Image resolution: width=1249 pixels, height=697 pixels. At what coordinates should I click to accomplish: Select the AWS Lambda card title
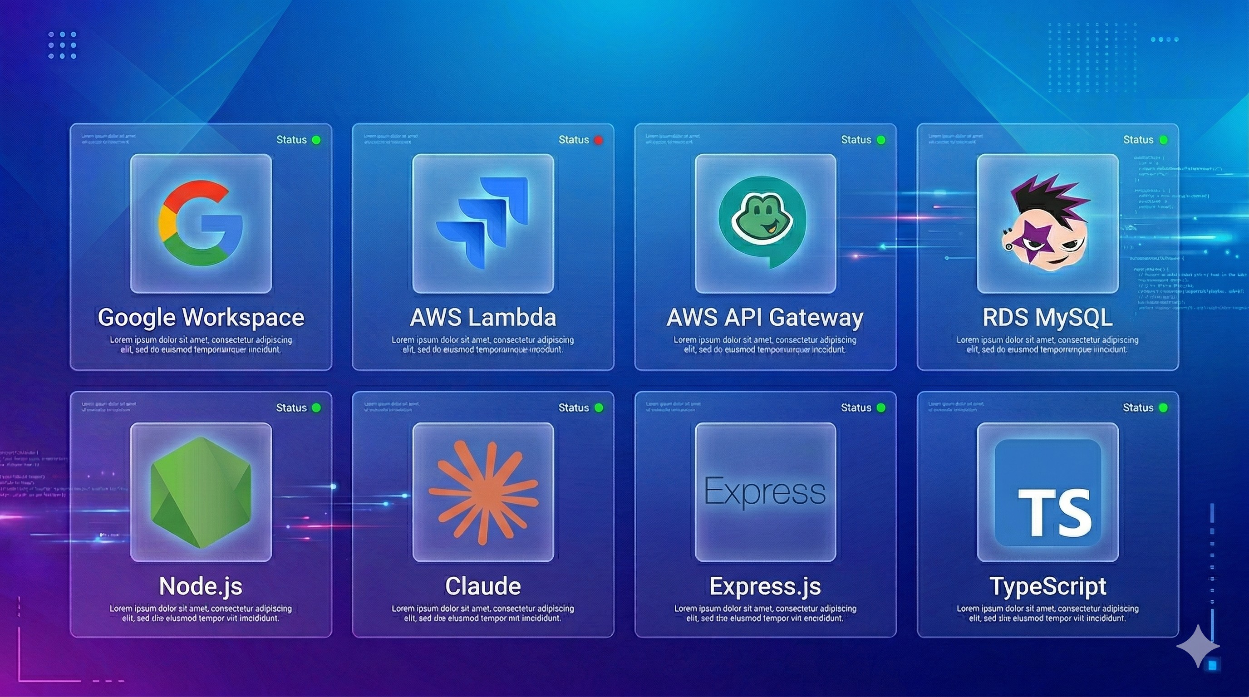482,318
